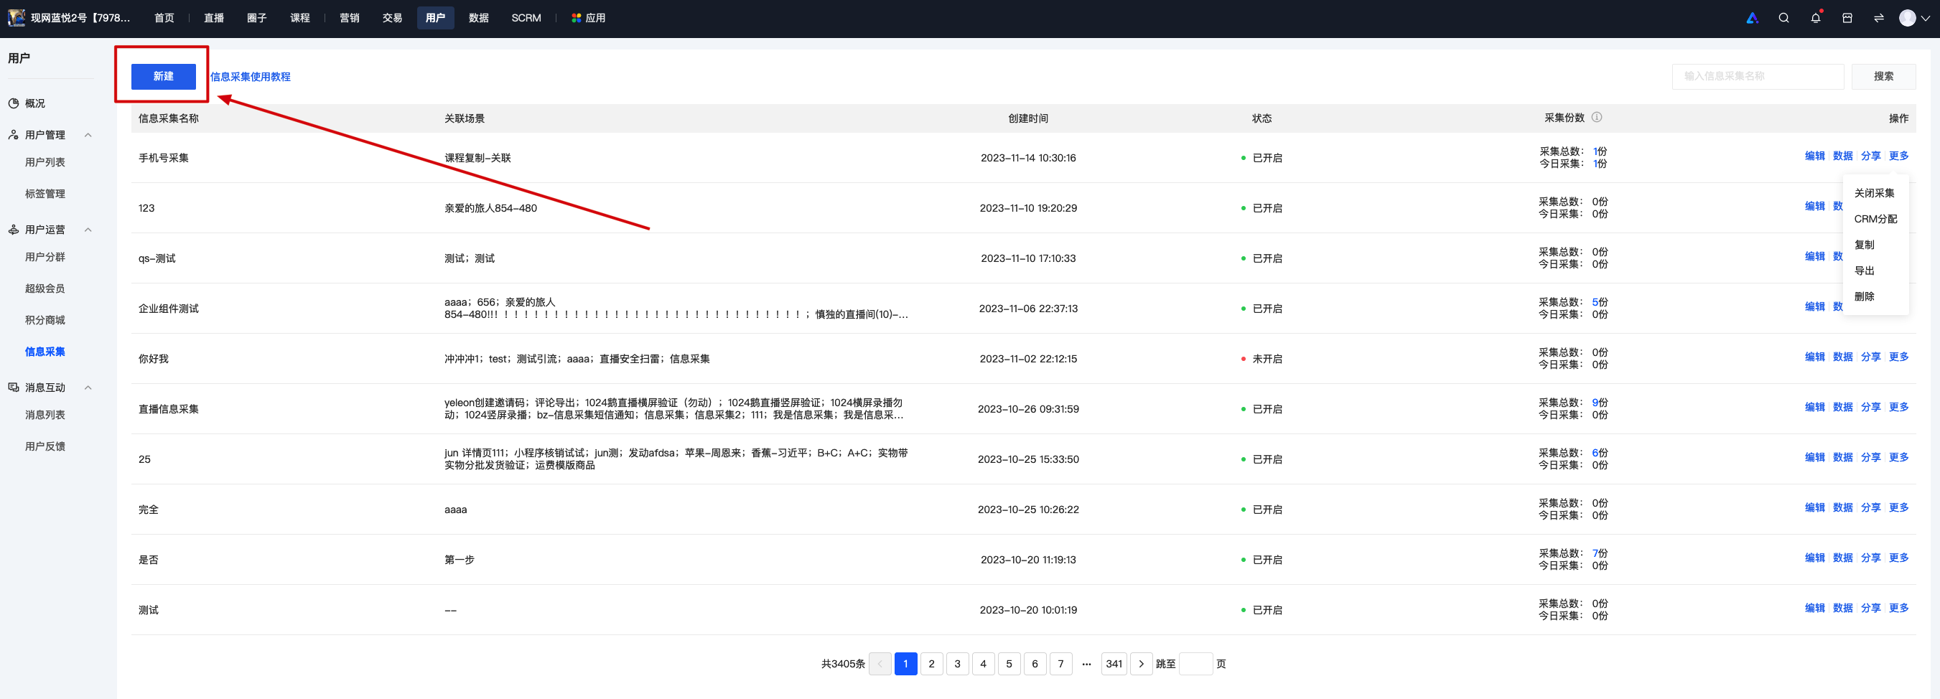This screenshot has width=1940, height=699.
Task: Open 标签管理 in the sidebar
Action: (x=45, y=193)
